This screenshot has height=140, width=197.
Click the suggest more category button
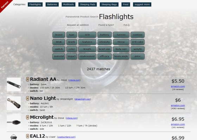click(x=142, y=5)
